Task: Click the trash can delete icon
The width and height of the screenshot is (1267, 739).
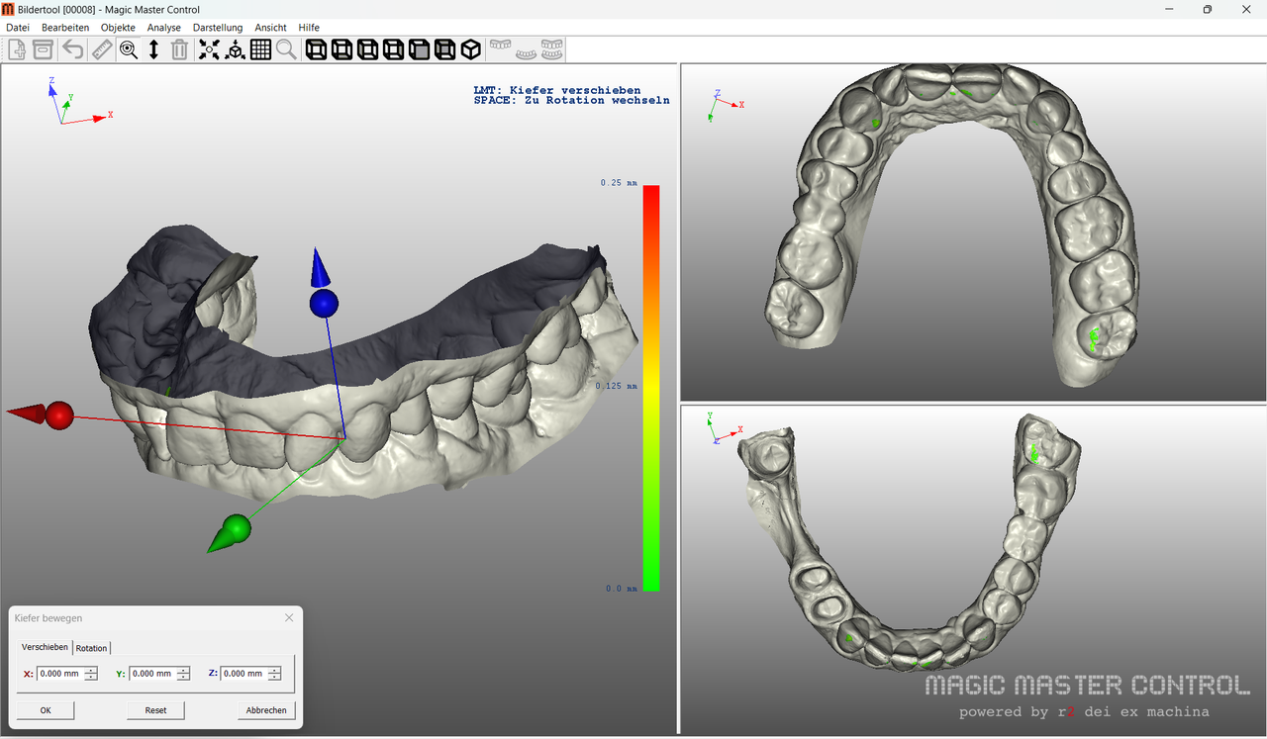Action: (180, 49)
